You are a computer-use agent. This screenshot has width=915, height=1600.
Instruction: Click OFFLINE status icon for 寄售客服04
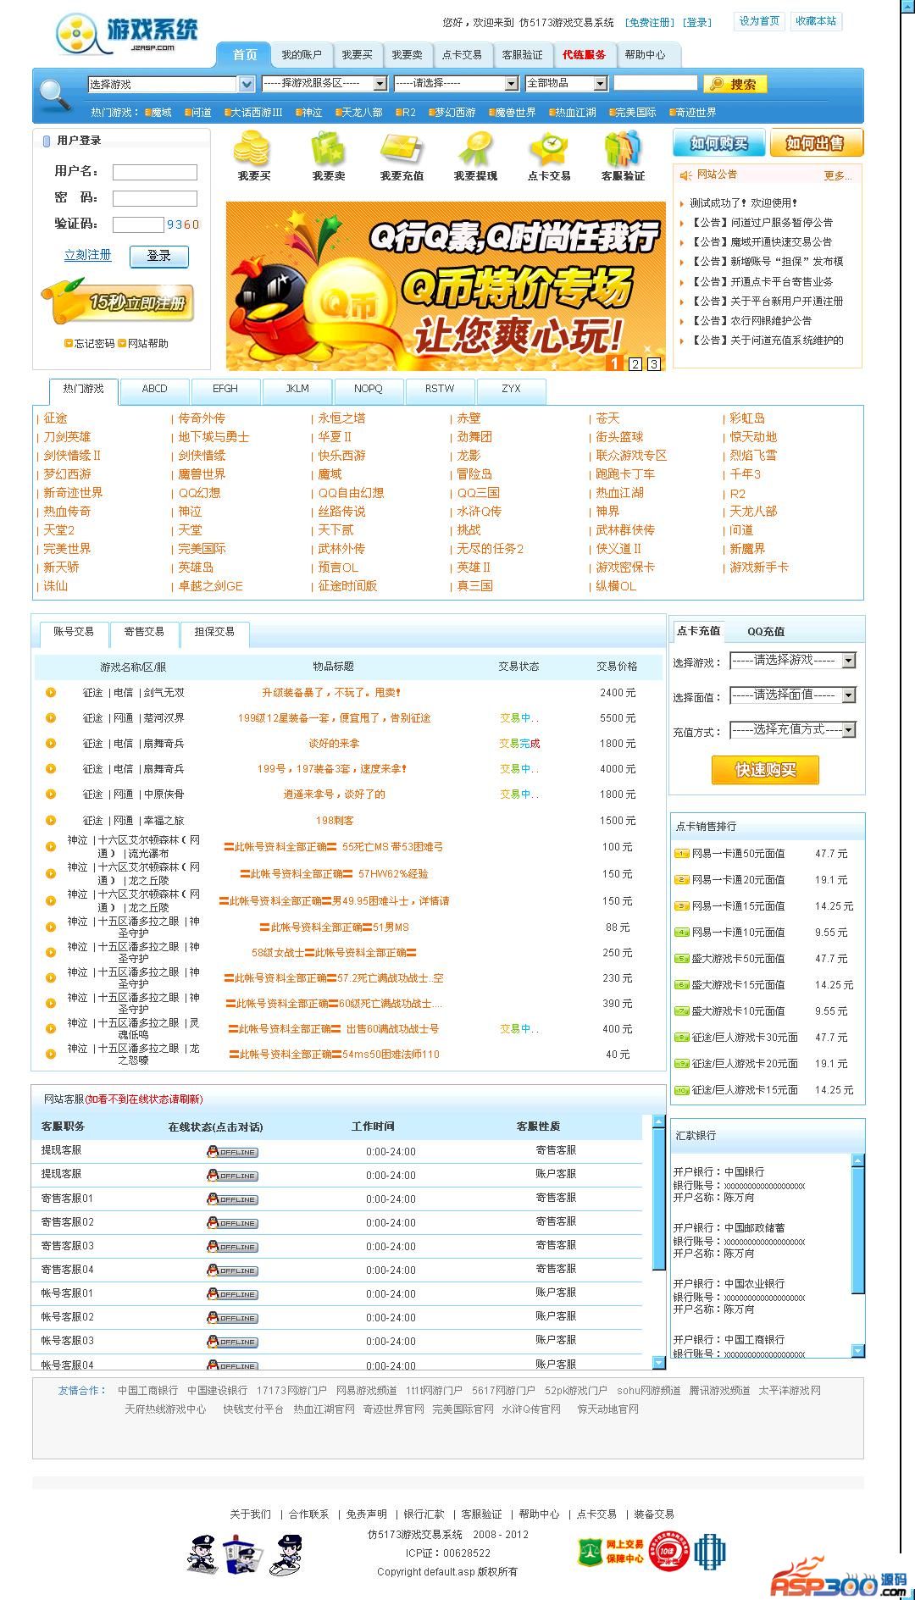click(x=232, y=1271)
